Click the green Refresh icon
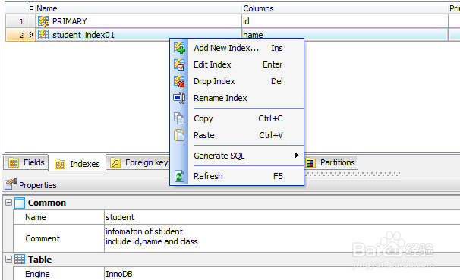This screenshot has height=280, width=460. (x=179, y=176)
